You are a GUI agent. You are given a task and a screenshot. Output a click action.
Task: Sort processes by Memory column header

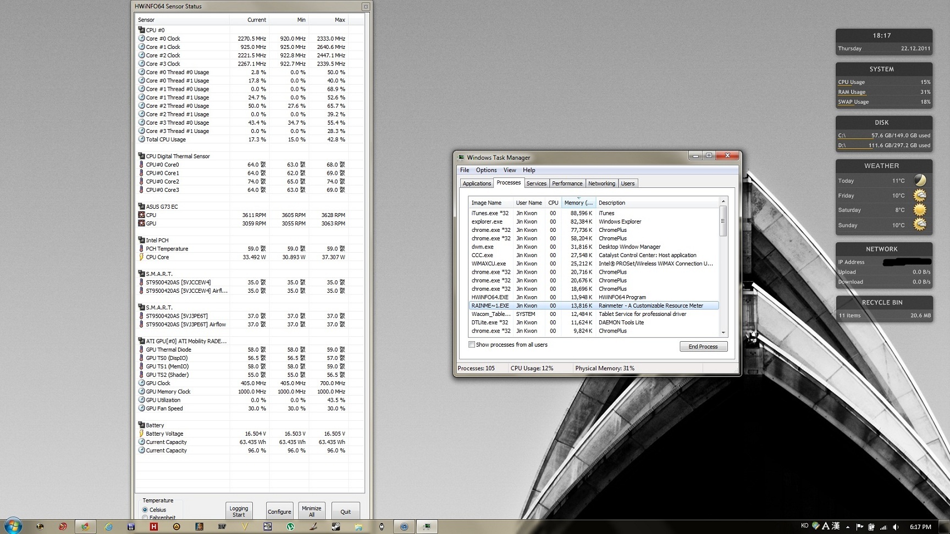[x=578, y=203]
